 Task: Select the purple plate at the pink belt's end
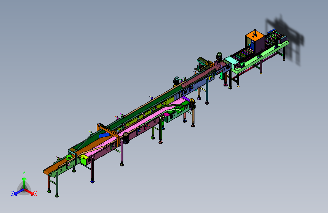click(185, 99)
